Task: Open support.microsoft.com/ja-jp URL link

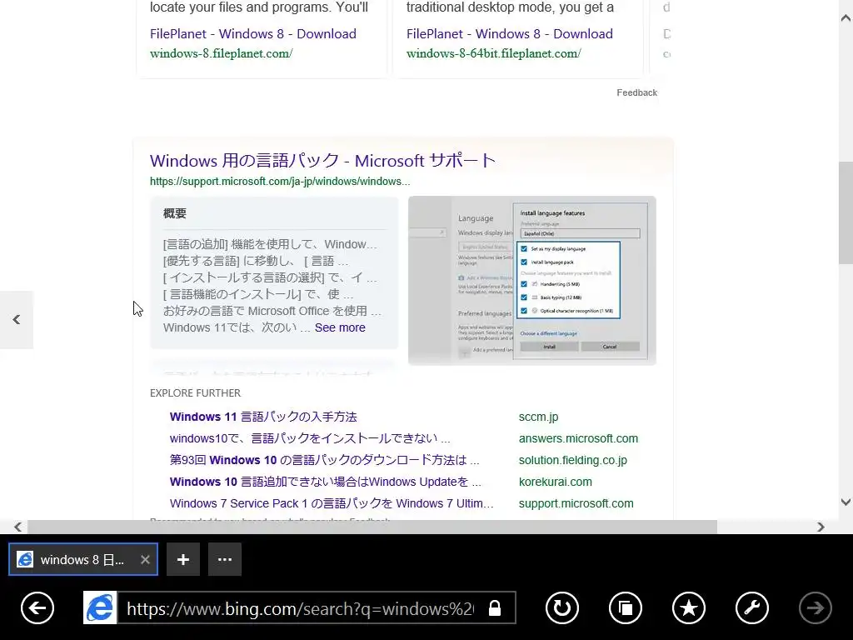Action: pyautogui.click(x=280, y=181)
